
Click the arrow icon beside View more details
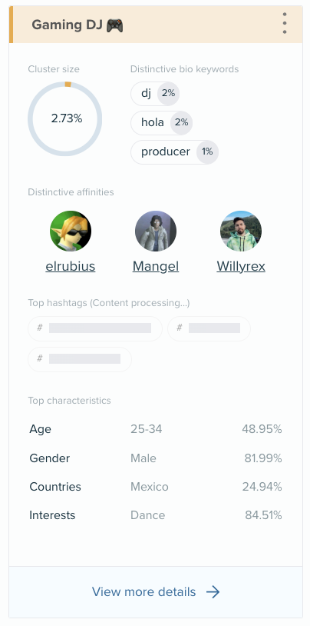click(x=213, y=591)
